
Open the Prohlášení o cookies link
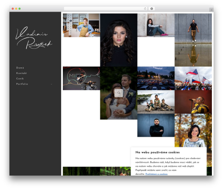(x=157, y=174)
